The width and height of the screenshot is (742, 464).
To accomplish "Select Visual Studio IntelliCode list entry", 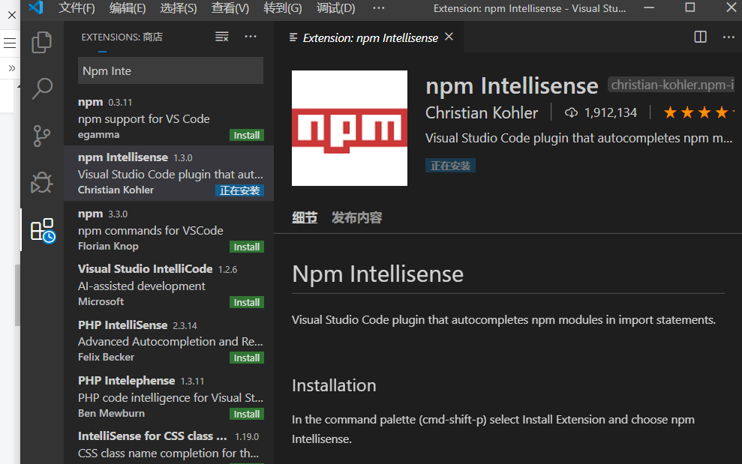I will [169, 285].
